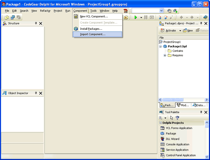Image resolution: width=210 pixels, height=160 pixels.
Task: Open the Tools menu
Action: tap(93, 11)
